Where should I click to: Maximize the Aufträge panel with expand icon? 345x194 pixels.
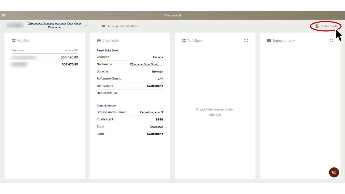tap(246, 40)
